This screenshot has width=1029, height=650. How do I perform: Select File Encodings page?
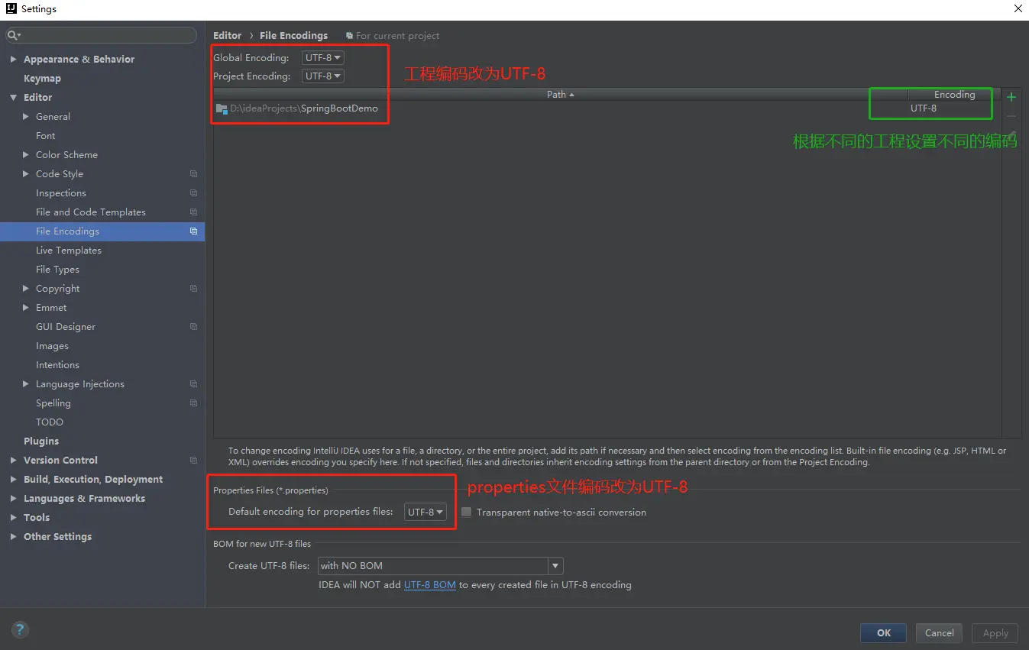click(102, 231)
